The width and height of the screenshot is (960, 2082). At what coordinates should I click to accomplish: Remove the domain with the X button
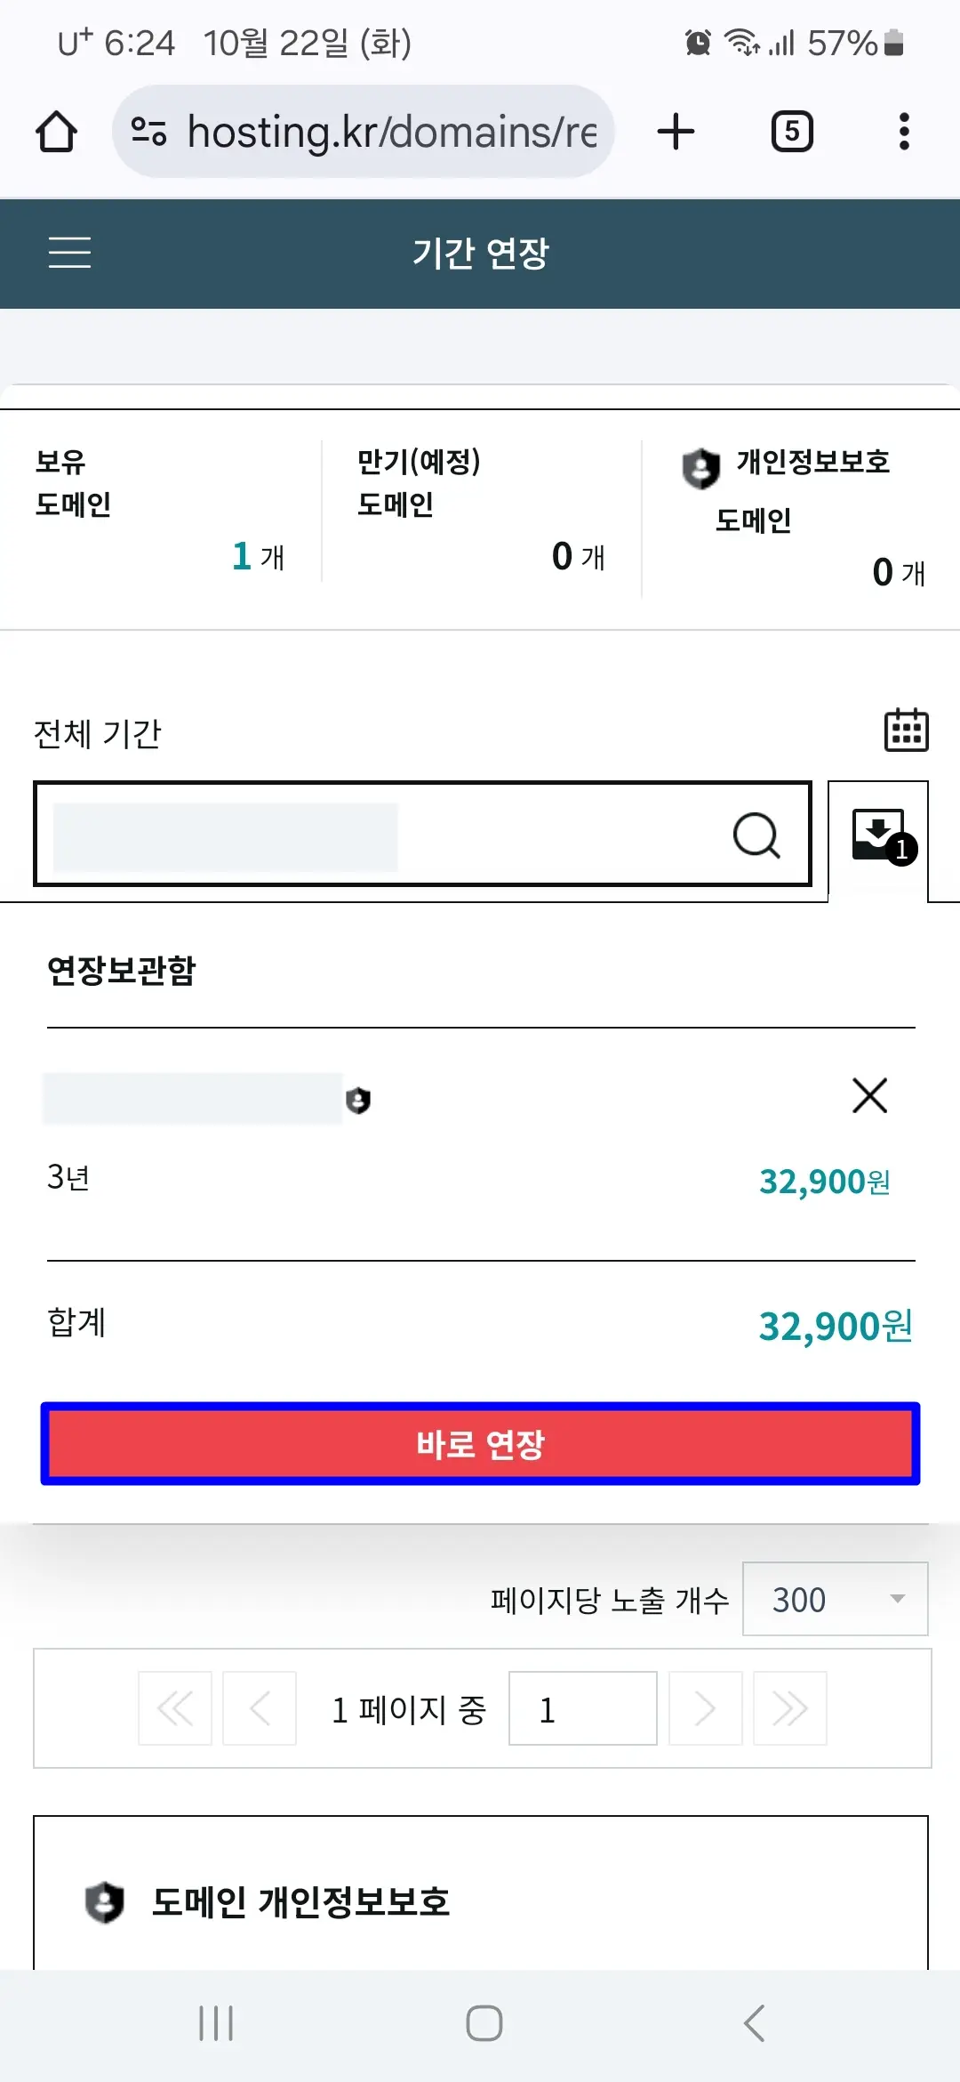868,1095
